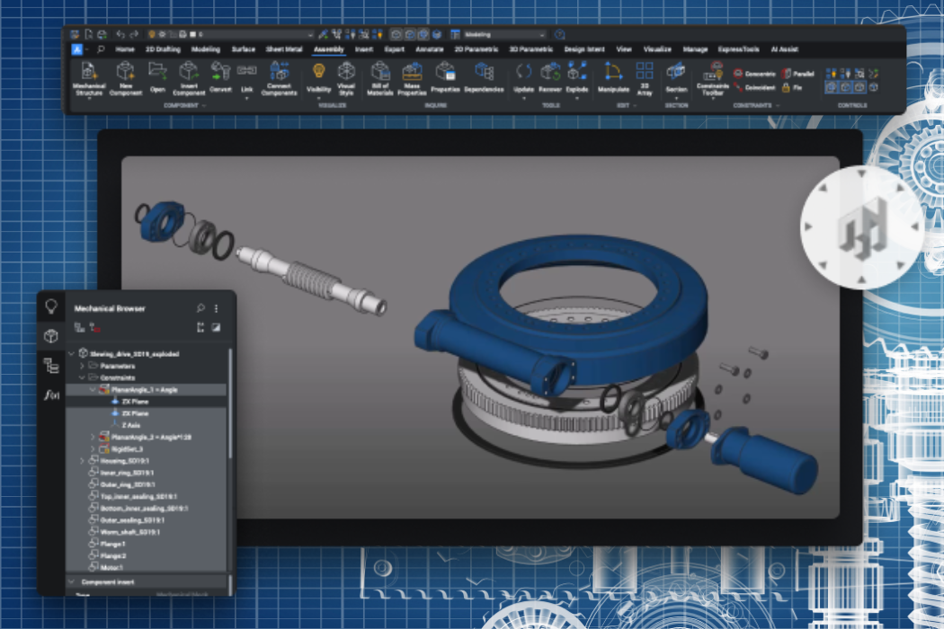
Task: Open the Mechanical Browser panel tab (cube icon)
Action: (x=51, y=336)
